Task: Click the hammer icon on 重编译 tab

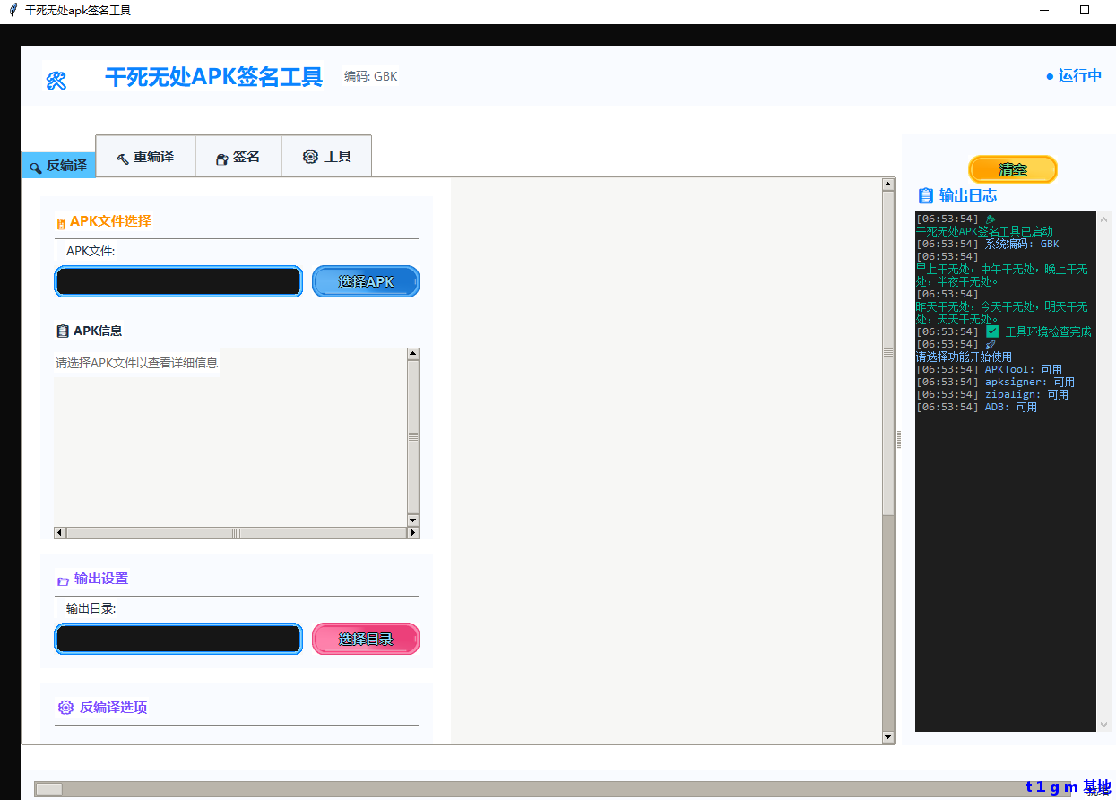Action: click(123, 158)
